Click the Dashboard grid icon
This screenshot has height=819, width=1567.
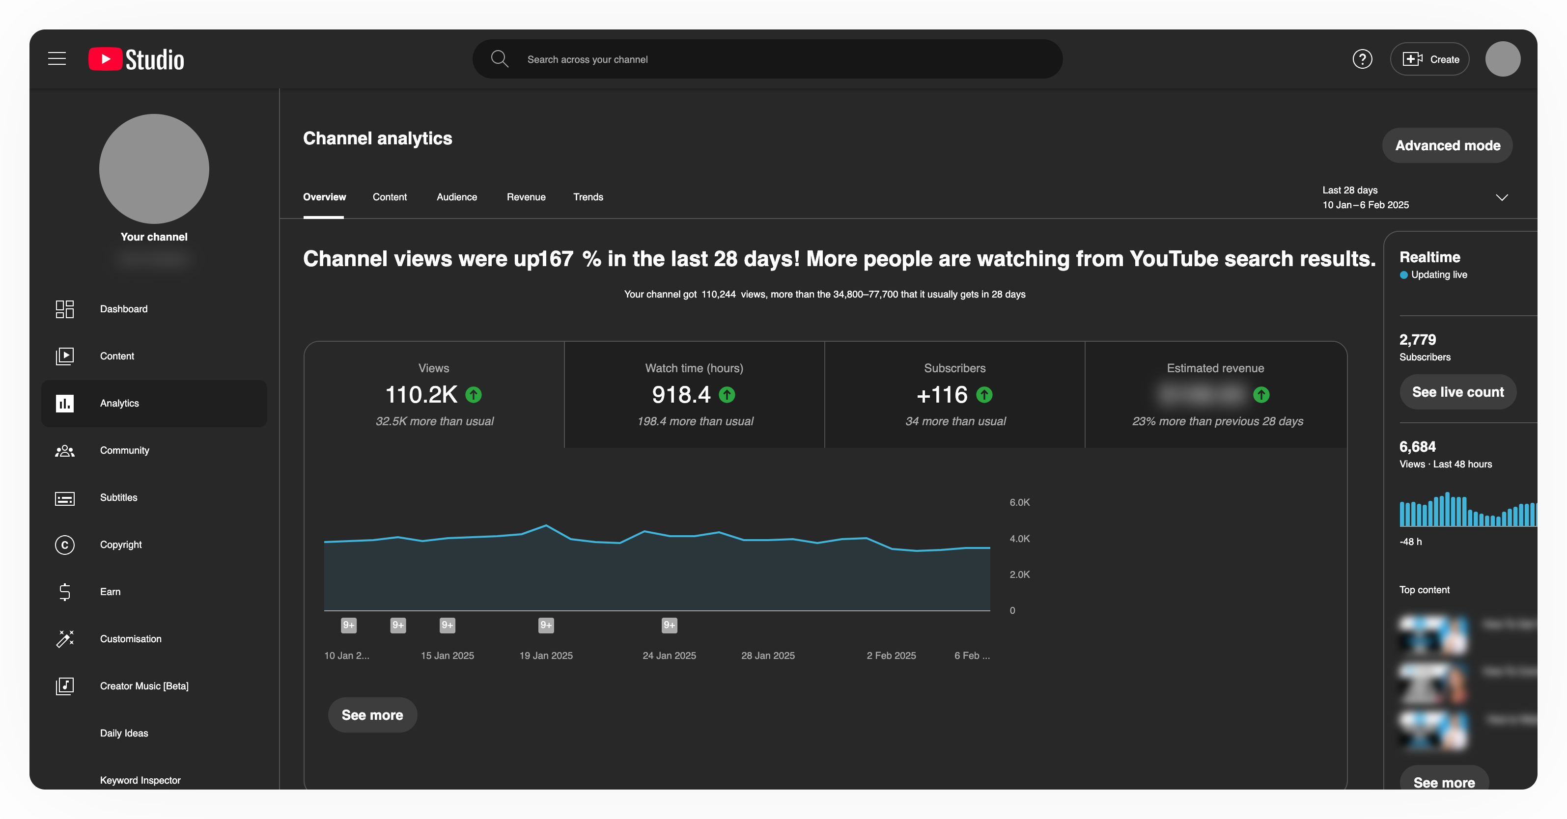pyautogui.click(x=64, y=309)
